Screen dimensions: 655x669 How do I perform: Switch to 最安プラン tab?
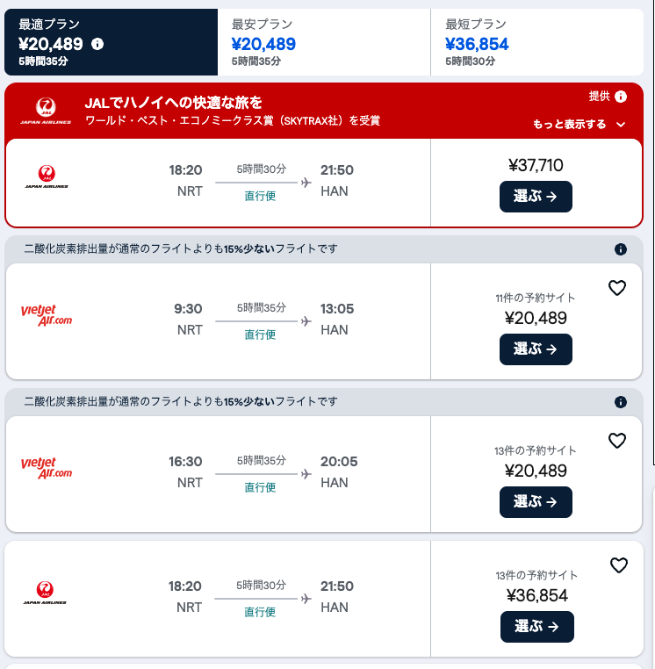coord(323,42)
